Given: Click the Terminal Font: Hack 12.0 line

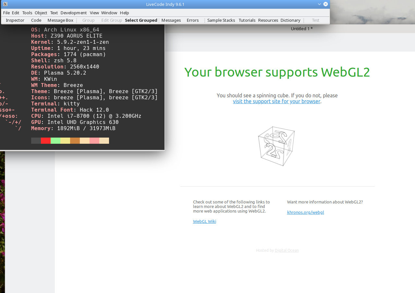Looking at the screenshot, I should 70,110.
